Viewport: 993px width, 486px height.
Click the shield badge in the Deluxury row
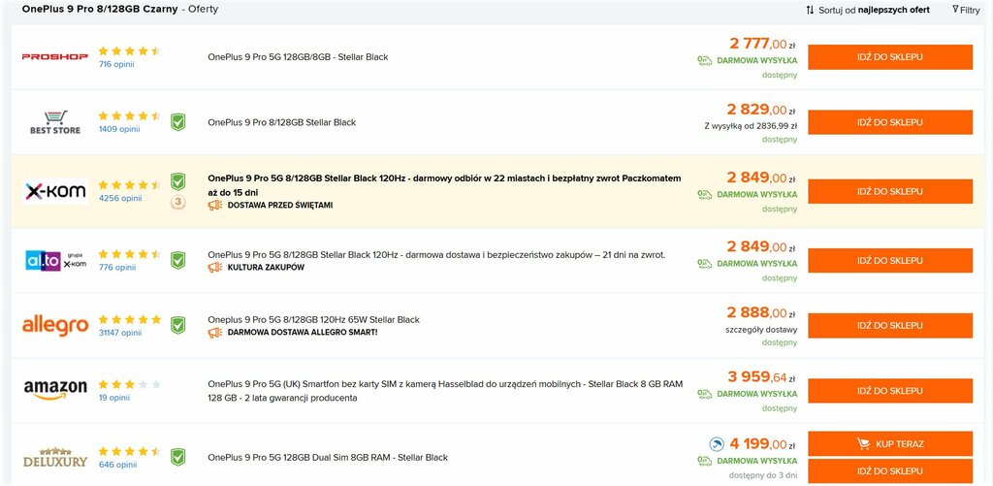click(178, 457)
